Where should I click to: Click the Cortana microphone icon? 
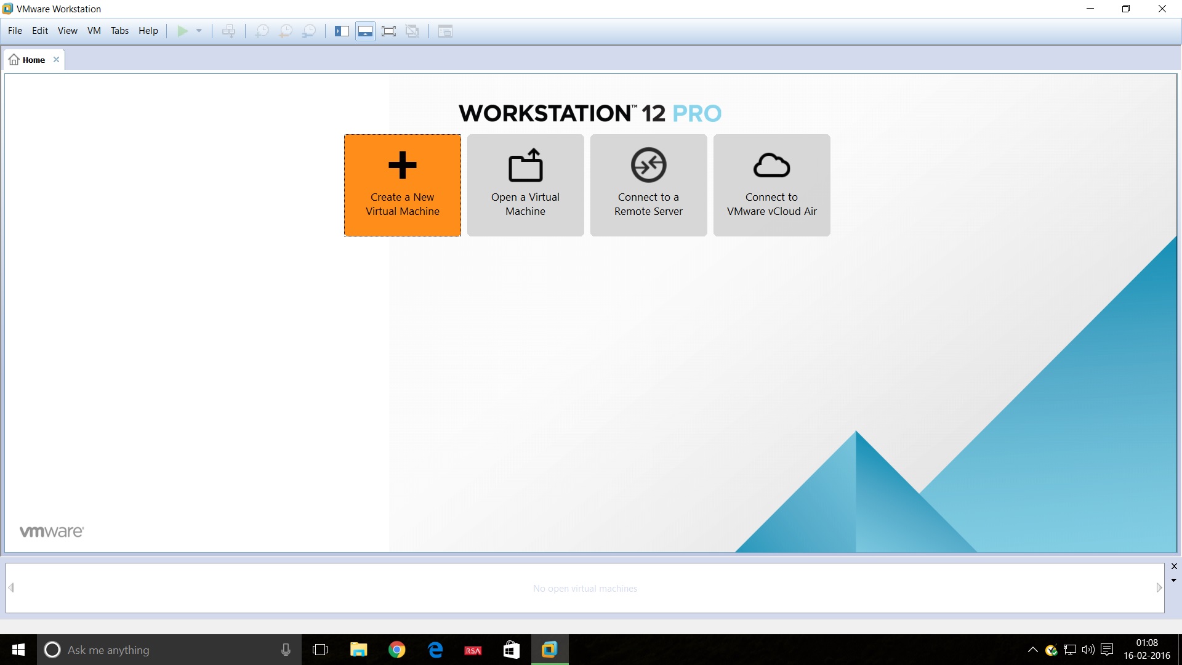[286, 650]
